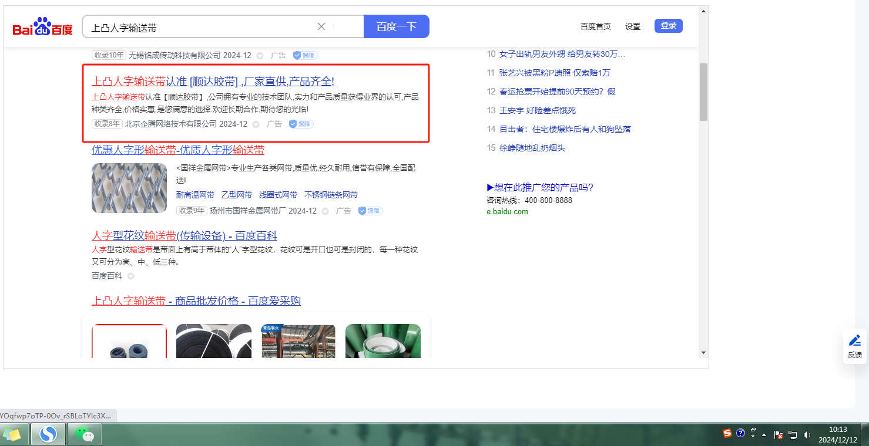The image size is (869, 446).
Task: Open the taskbar clock showing 10:13
Action: 838,434
